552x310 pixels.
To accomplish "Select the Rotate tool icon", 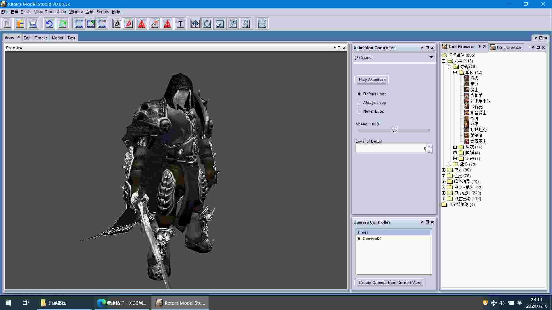I will [207, 24].
